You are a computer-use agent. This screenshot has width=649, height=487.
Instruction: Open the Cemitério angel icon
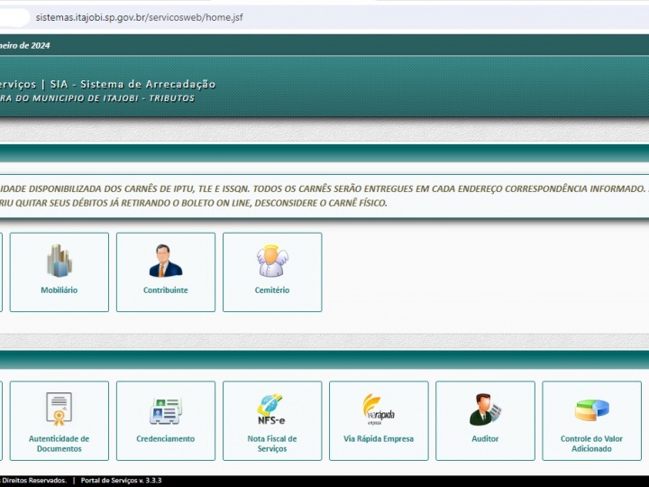click(272, 261)
